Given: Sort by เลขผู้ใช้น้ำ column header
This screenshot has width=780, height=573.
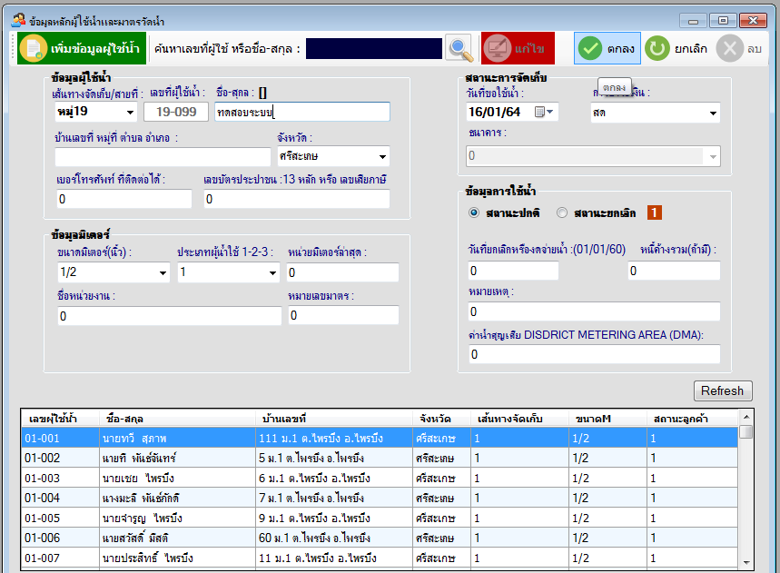Looking at the screenshot, I should pos(53,419).
